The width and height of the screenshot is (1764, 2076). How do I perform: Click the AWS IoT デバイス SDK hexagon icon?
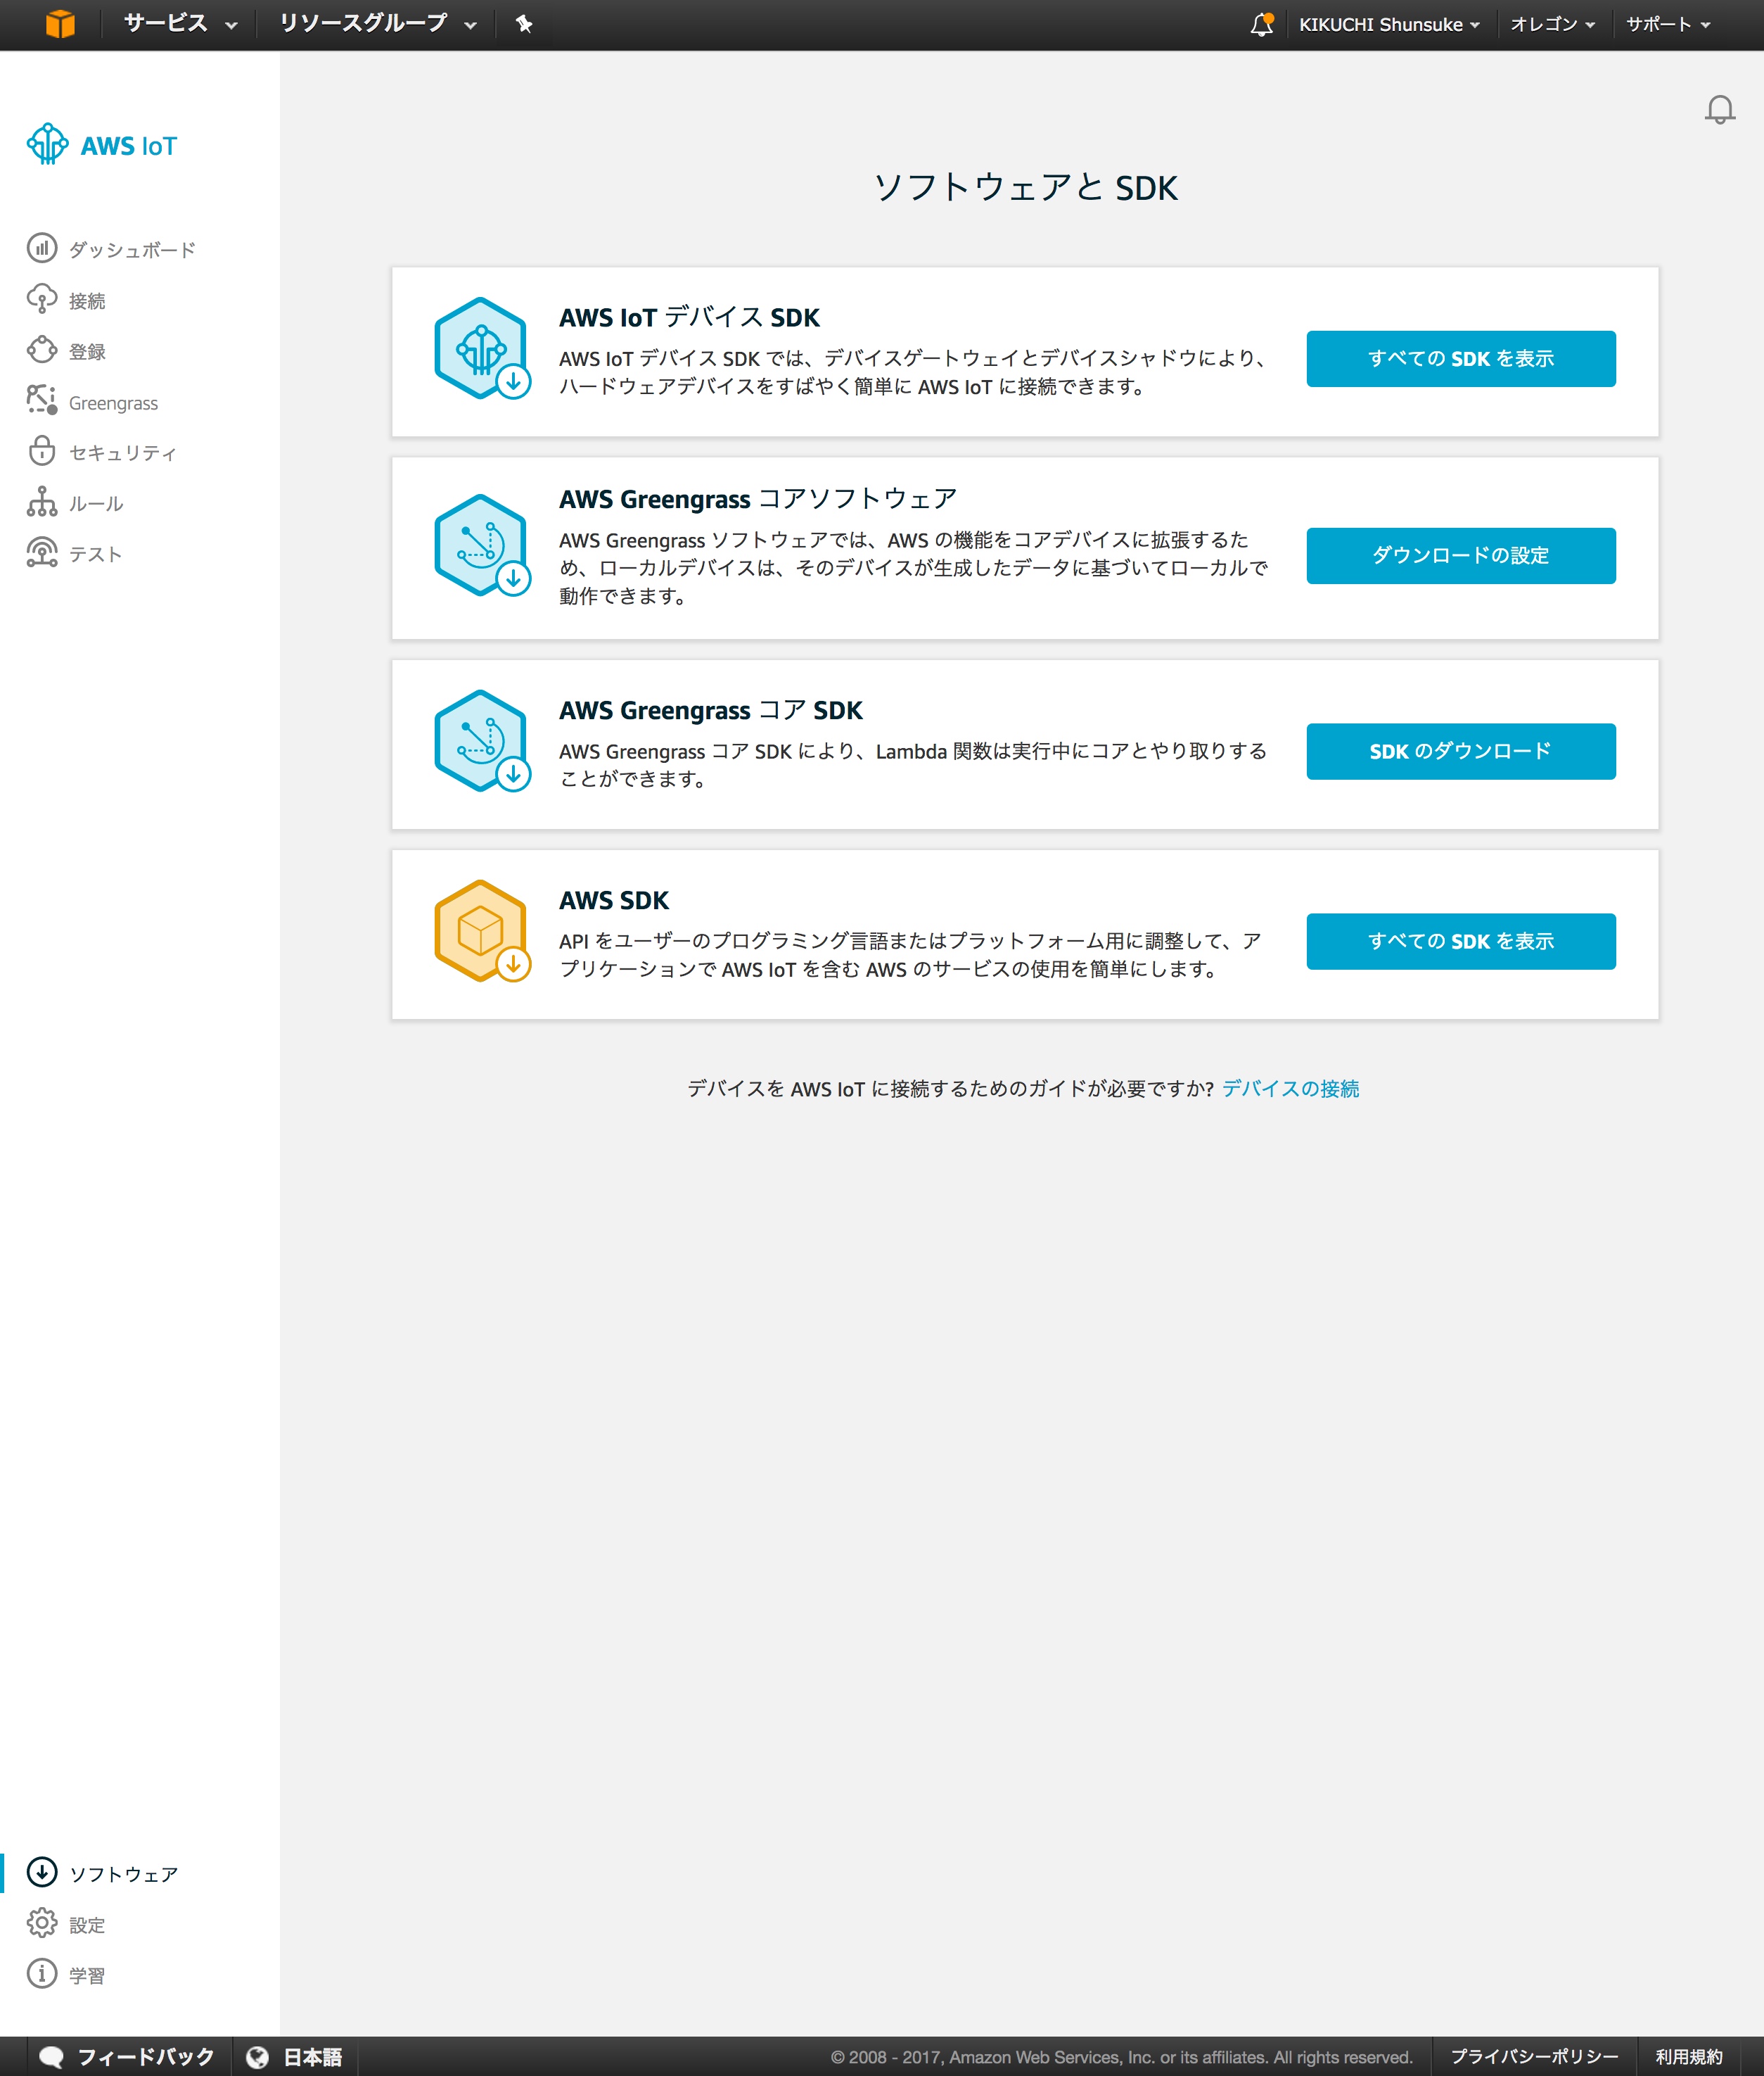pyautogui.click(x=482, y=349)
